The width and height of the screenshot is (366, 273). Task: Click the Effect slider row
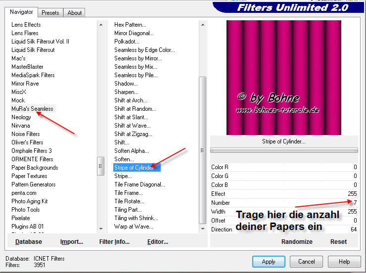coord(284,194)
